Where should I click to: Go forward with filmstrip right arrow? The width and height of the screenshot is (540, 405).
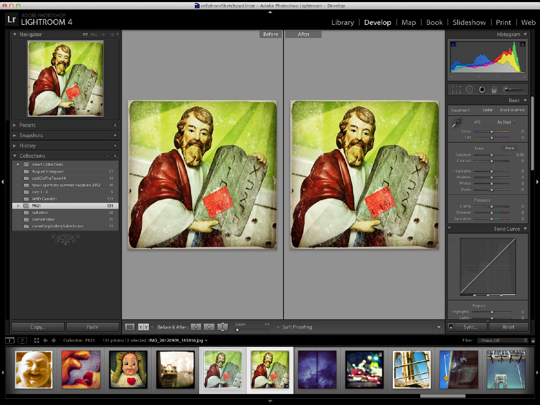click(x=54, y=340)
